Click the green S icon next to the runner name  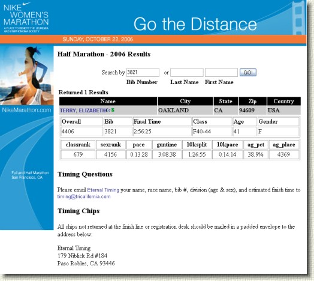tap(113, 110)
